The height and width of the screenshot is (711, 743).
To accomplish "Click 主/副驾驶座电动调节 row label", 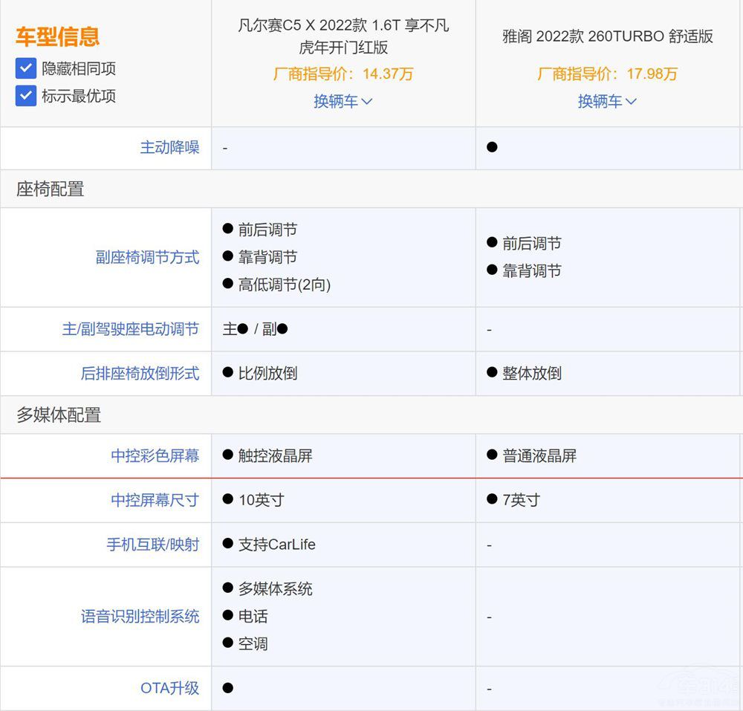I will (130, 329).
